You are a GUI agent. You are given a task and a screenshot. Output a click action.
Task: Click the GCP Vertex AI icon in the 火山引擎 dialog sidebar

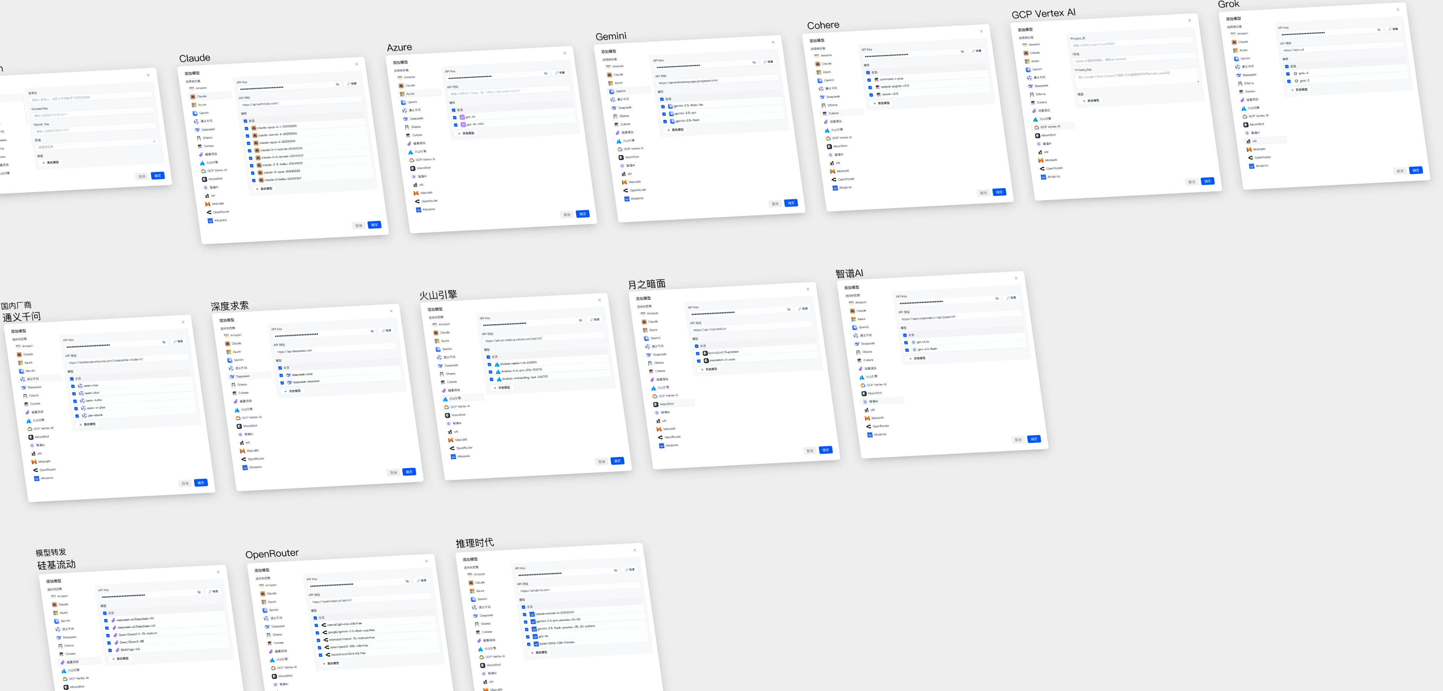pyautogui.click(x=446, y=407)
